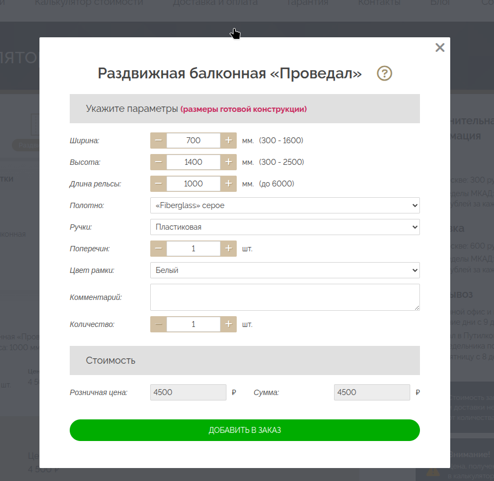Decrease width with the minus button
Viewport: 494px width, 481px height.
(x=158, y=141)
